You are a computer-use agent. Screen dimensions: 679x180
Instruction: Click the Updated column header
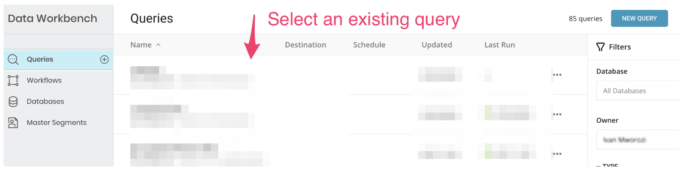436,45
